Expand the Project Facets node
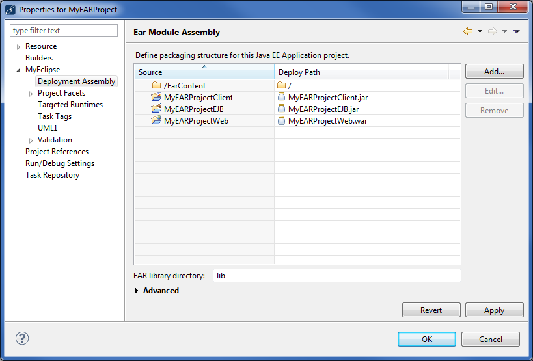 [31, 94]
